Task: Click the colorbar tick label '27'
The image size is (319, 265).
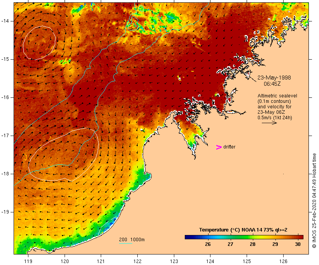Action: [x=230, y=244]
